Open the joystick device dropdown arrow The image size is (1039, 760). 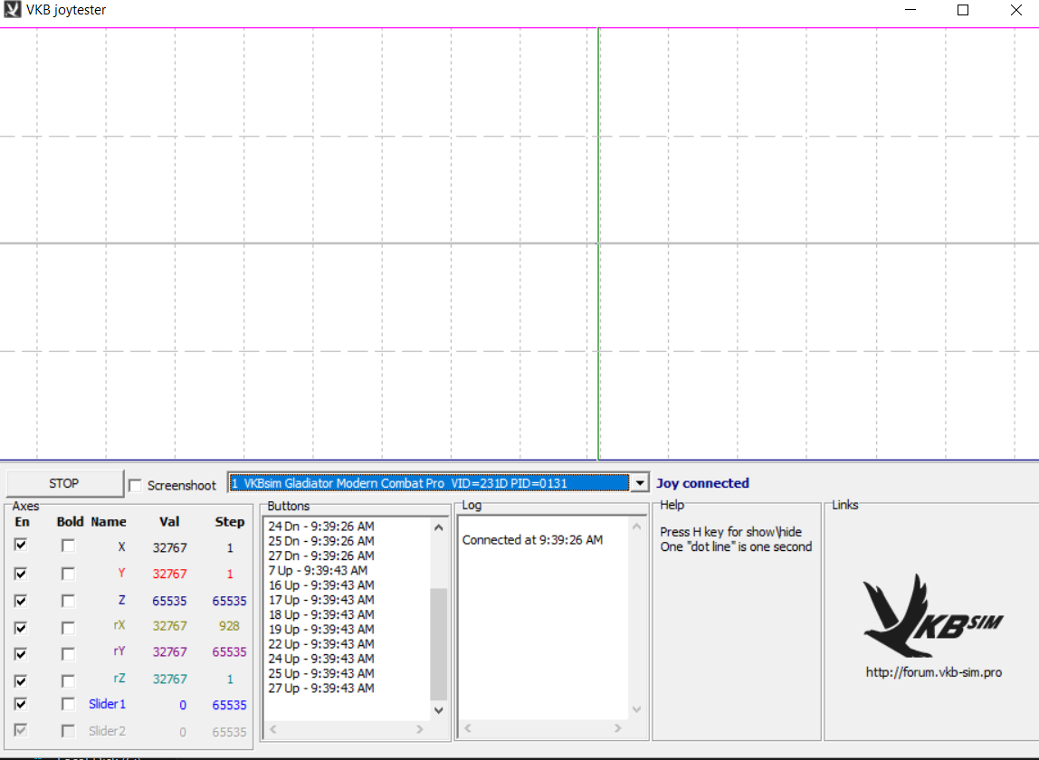tap(640, 483)
